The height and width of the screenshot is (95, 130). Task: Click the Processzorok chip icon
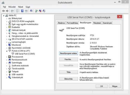coord(10,57)
